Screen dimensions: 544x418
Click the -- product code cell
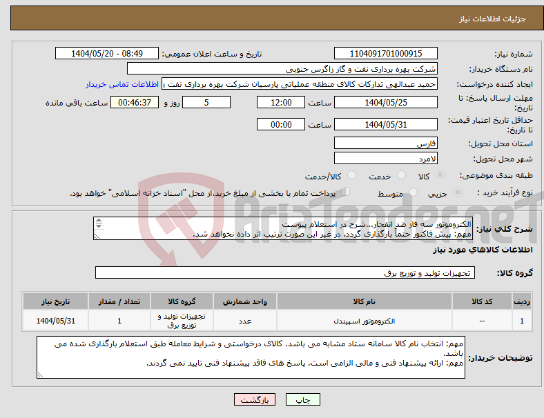[482, 321]
